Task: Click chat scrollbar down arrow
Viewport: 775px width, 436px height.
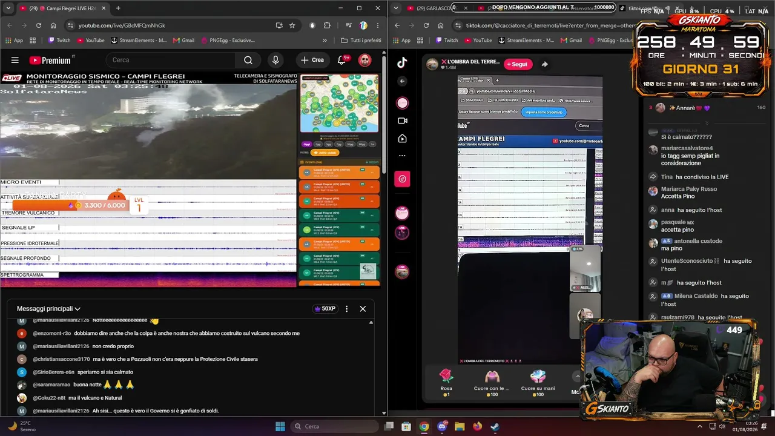Action: click(384, 413)
